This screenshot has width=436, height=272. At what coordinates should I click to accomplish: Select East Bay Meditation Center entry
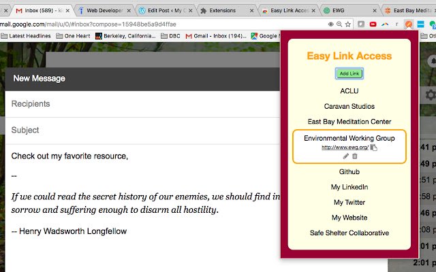click(x=349, y=122)
